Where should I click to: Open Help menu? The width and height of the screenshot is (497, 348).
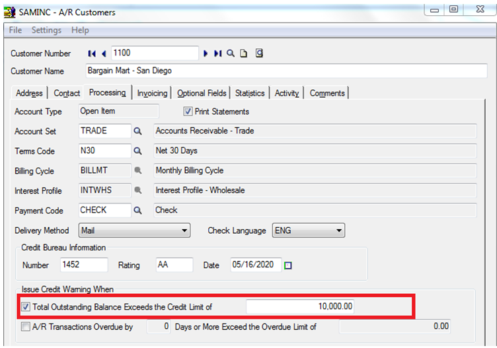click(x=80, y=30)
